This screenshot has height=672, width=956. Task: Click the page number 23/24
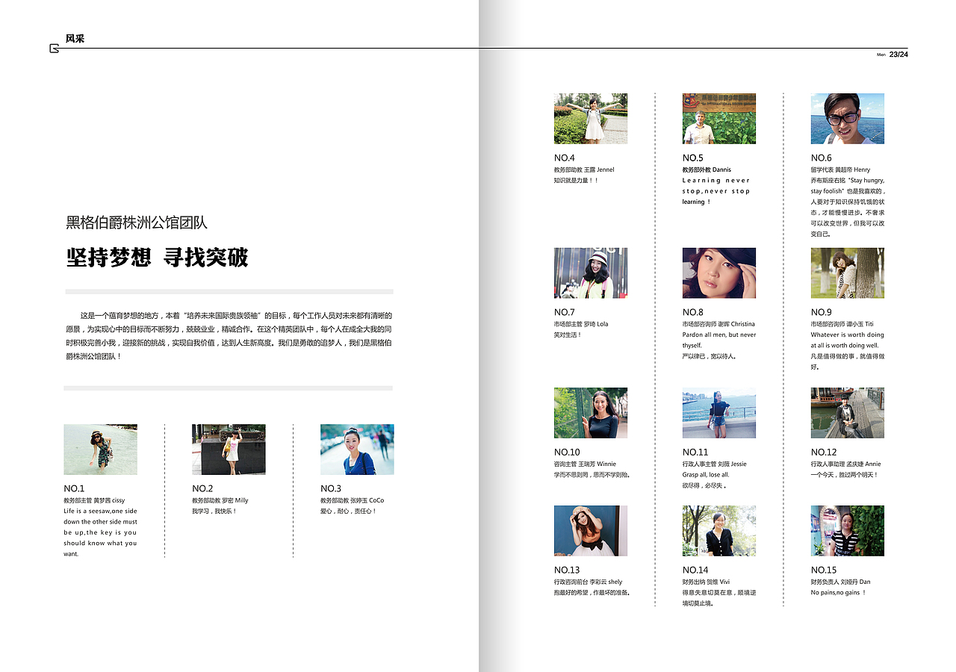point(898,54)
